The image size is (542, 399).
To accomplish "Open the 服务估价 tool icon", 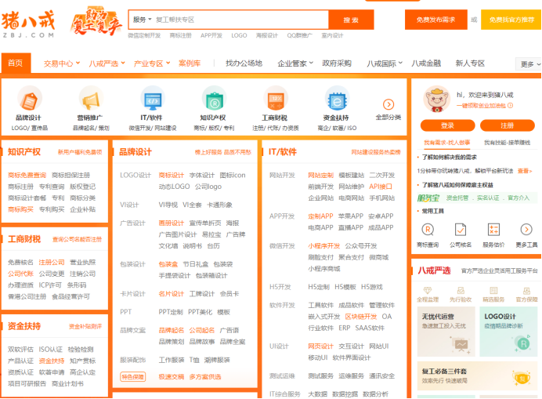I will [493, 230].
